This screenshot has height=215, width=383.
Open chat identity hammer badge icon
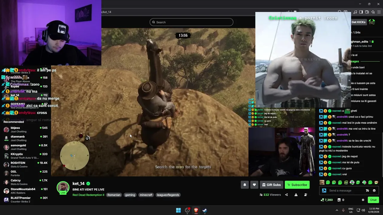[324, 191]
